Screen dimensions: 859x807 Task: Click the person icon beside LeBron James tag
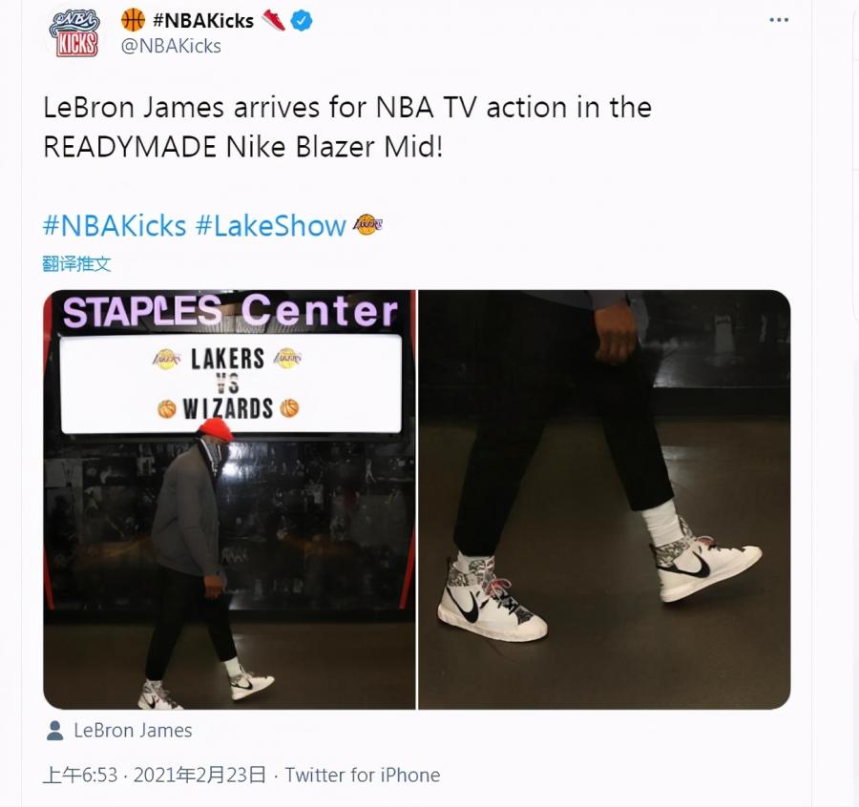(x=54, y=731)
